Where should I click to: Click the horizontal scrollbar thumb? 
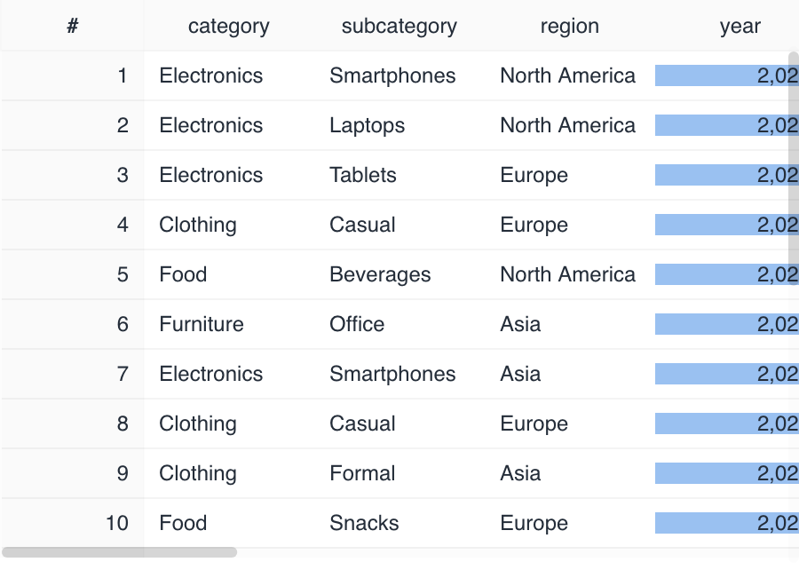(120, 552)
